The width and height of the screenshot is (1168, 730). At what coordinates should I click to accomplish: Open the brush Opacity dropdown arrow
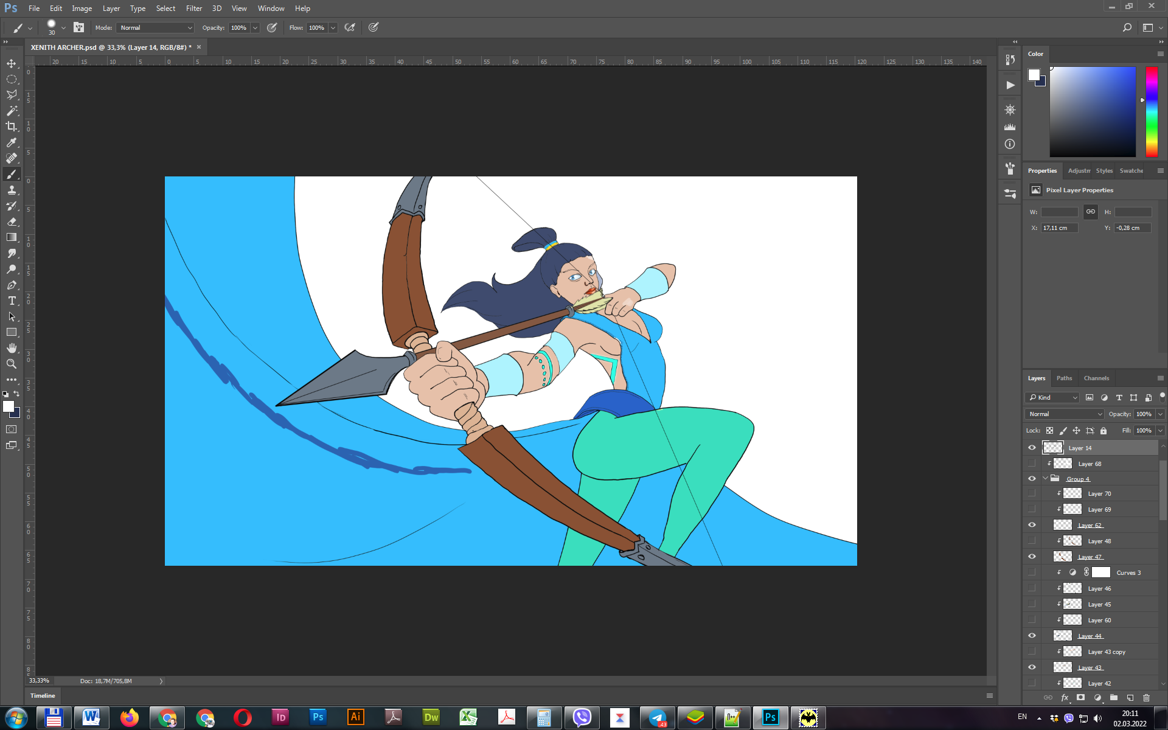255,28
